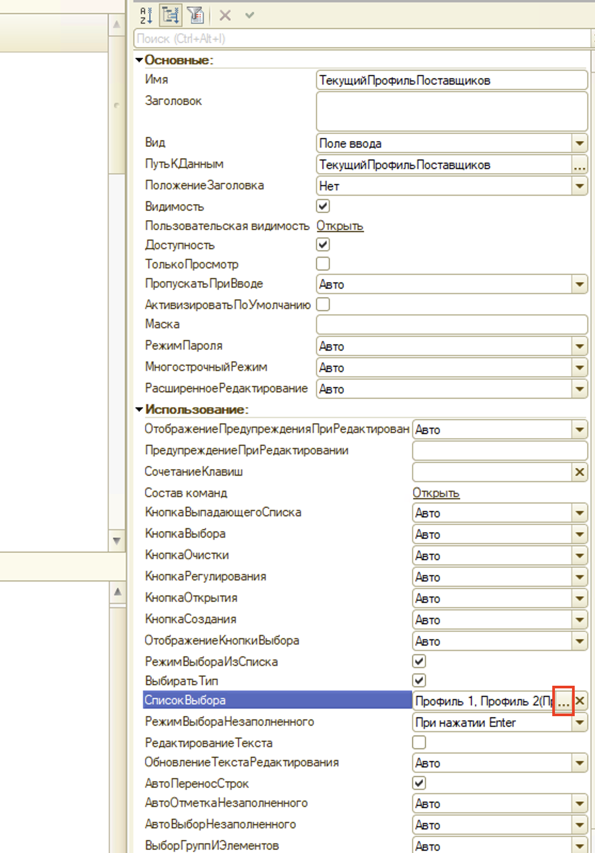Open the Состав команд link
This screenshot has width=595, height=853.
[436, 493]
